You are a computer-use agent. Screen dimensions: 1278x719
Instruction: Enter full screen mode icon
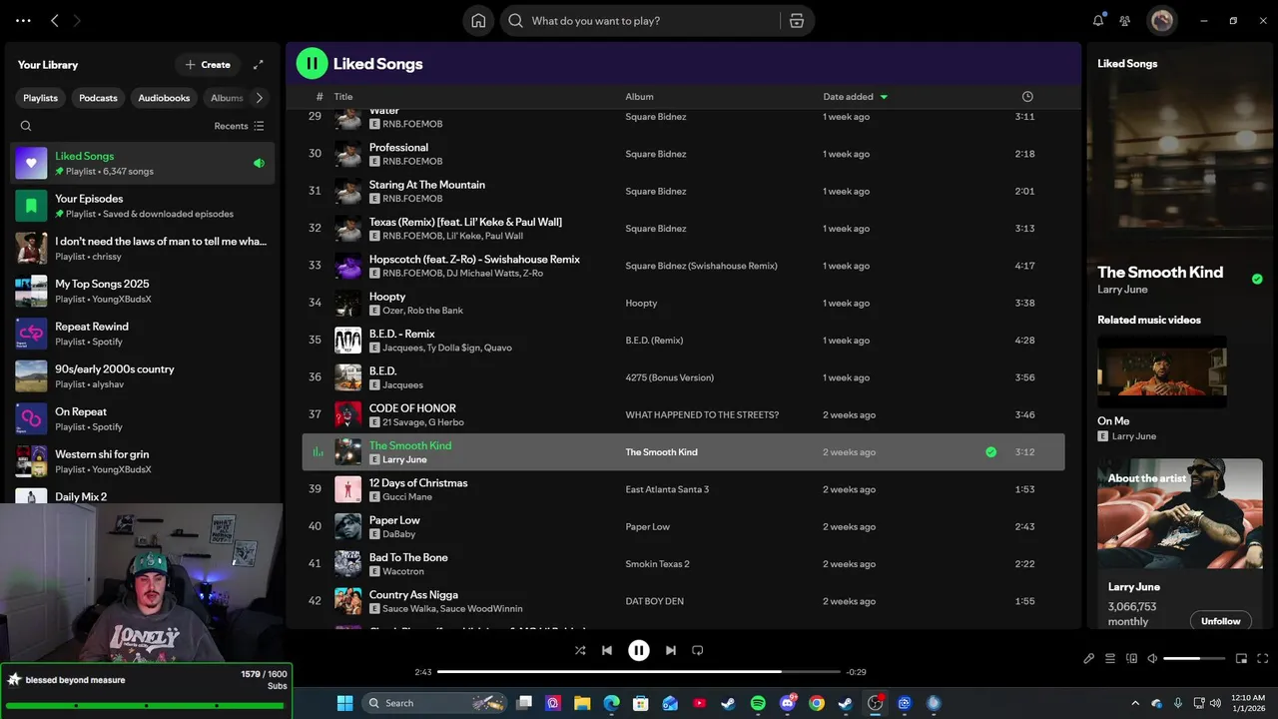[x=1263, y=658]
